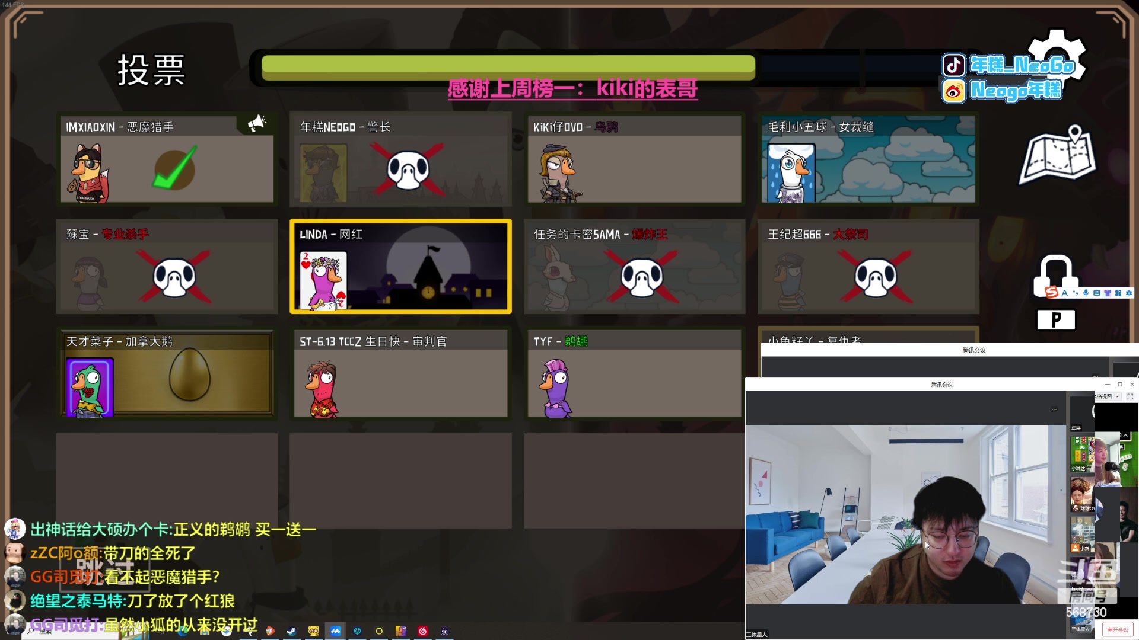Select the 年糕 participant thumbnail
This screenshot has height=640, width=1139.
pyautogui.click(x=1081, y=414)
